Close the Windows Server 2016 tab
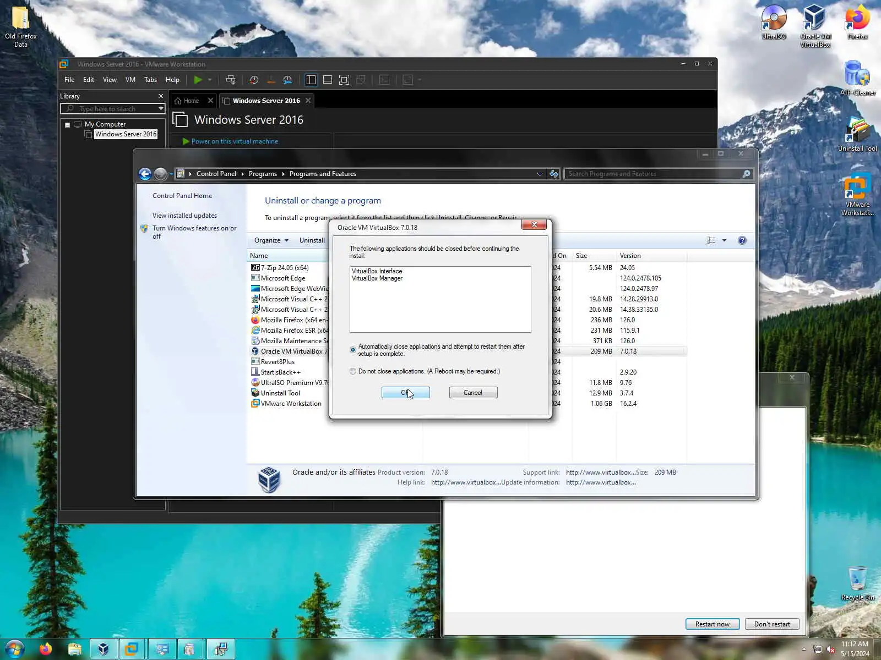 point(308,101)
